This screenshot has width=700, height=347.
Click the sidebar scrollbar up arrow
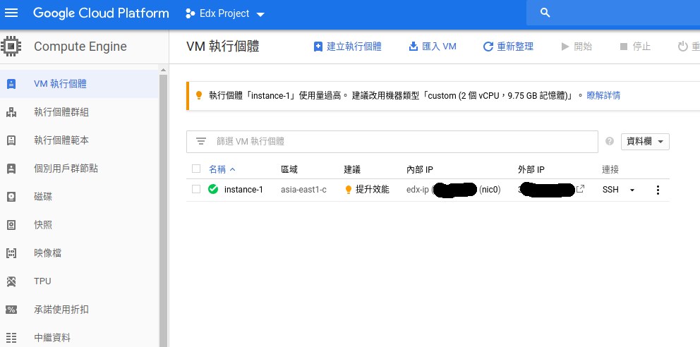[x=163, y=70]
